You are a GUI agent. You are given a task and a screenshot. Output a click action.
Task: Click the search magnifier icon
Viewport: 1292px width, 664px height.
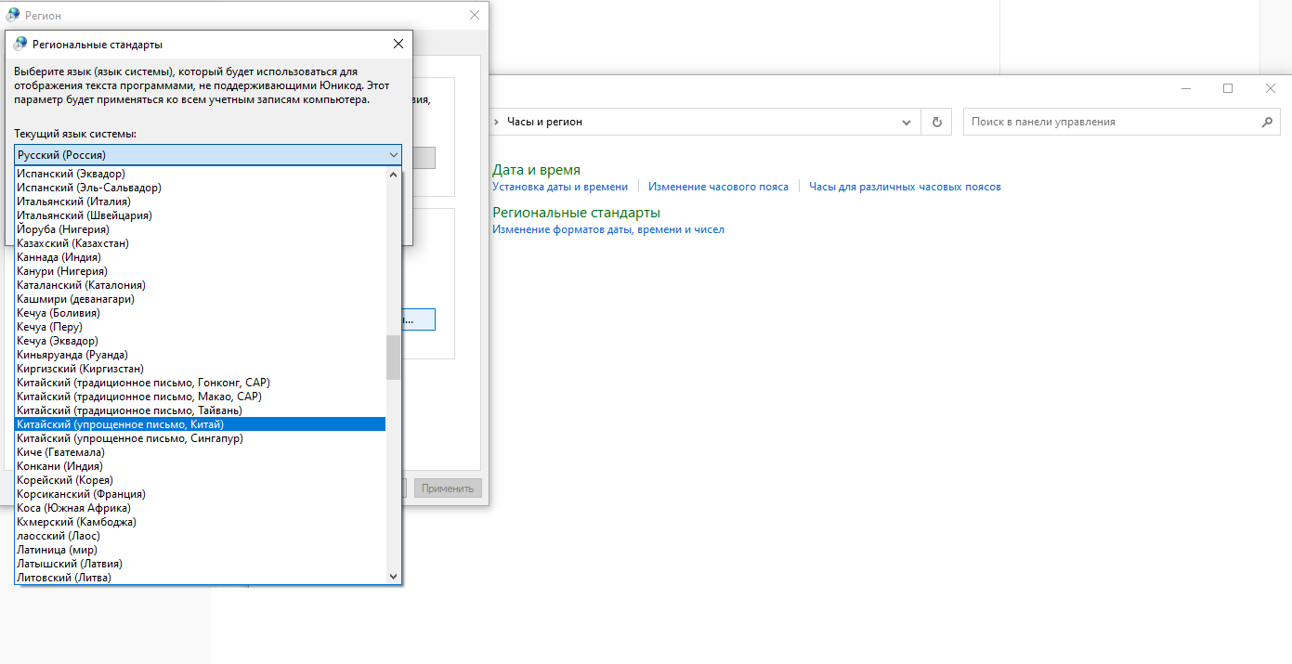pos(1267,122)
